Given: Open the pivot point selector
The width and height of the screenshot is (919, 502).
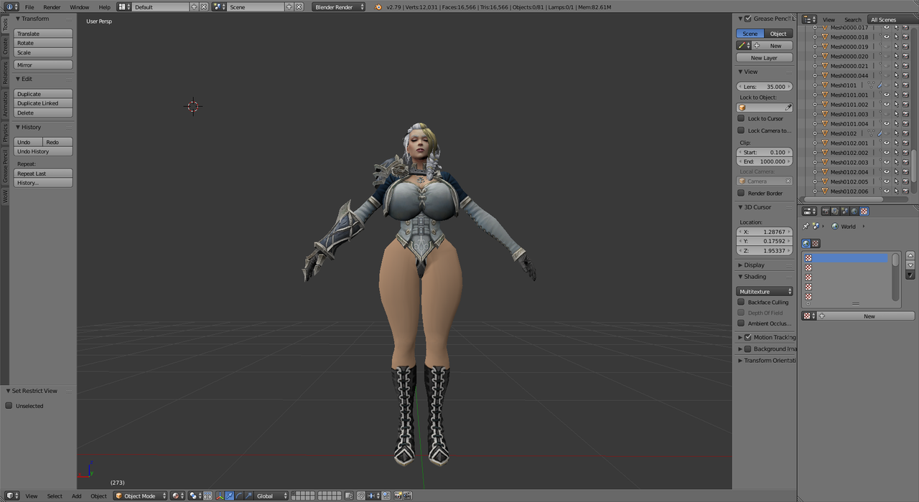Looking at the screenshot, I should coord(195,496).
